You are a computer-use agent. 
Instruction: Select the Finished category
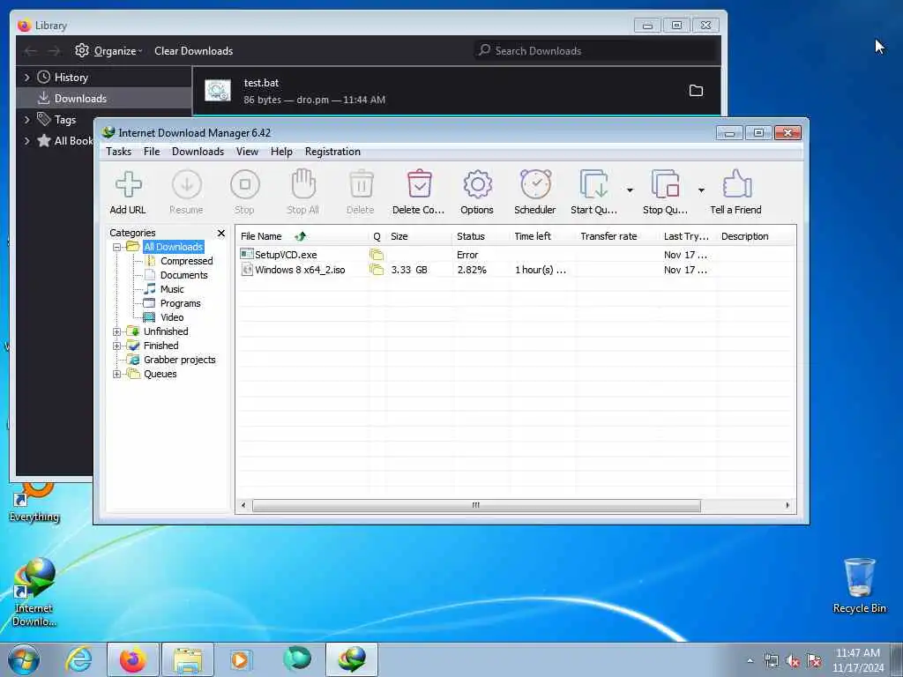160,346
